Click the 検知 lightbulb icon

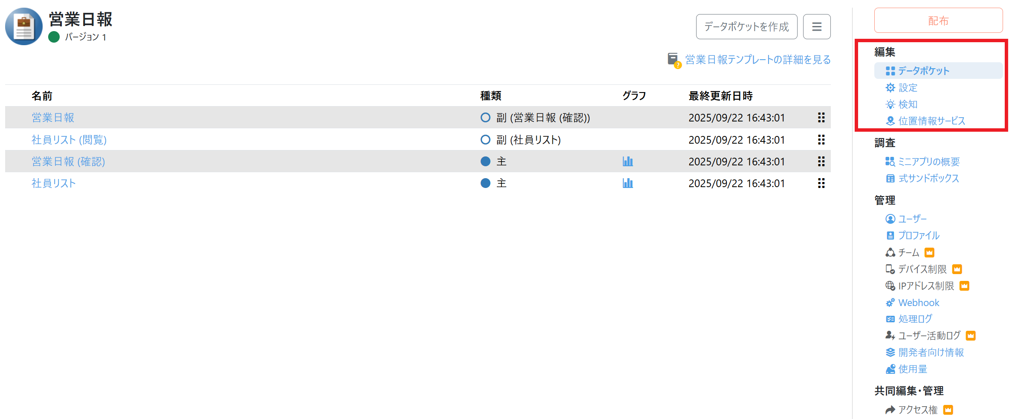[x=890, y=104]
